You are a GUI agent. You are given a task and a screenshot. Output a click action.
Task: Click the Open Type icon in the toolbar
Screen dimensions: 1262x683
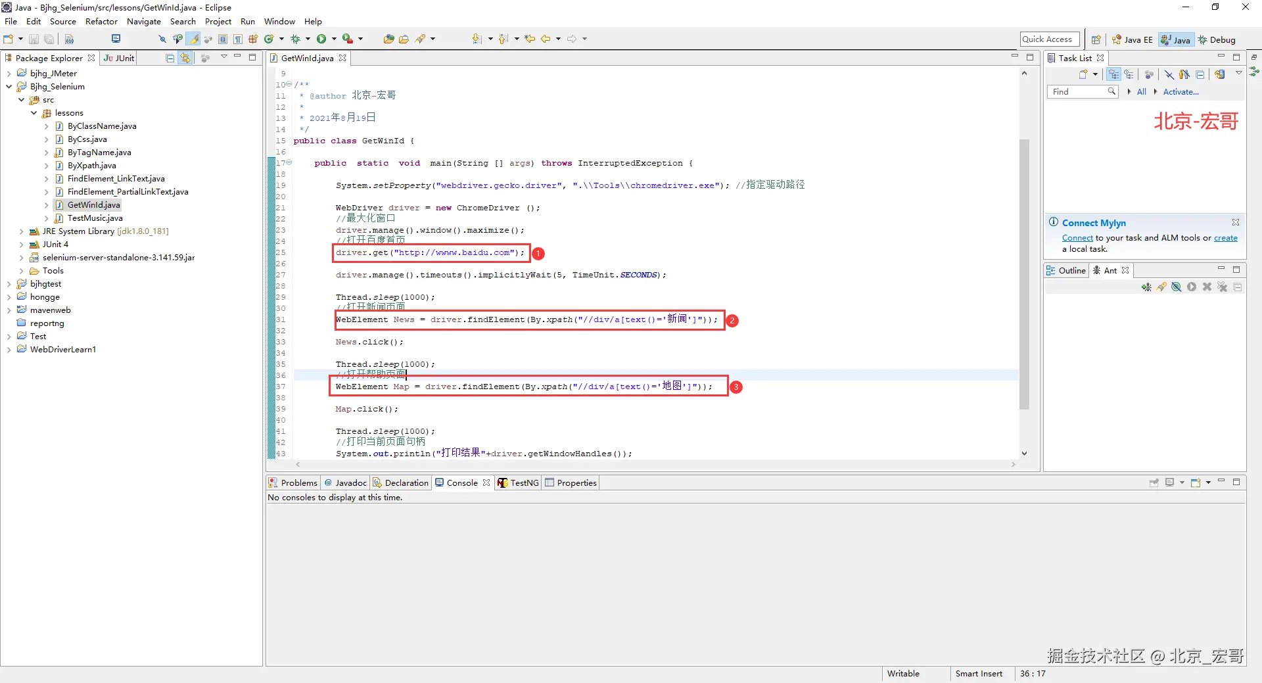pyautogui.click(x=389, y=39)
